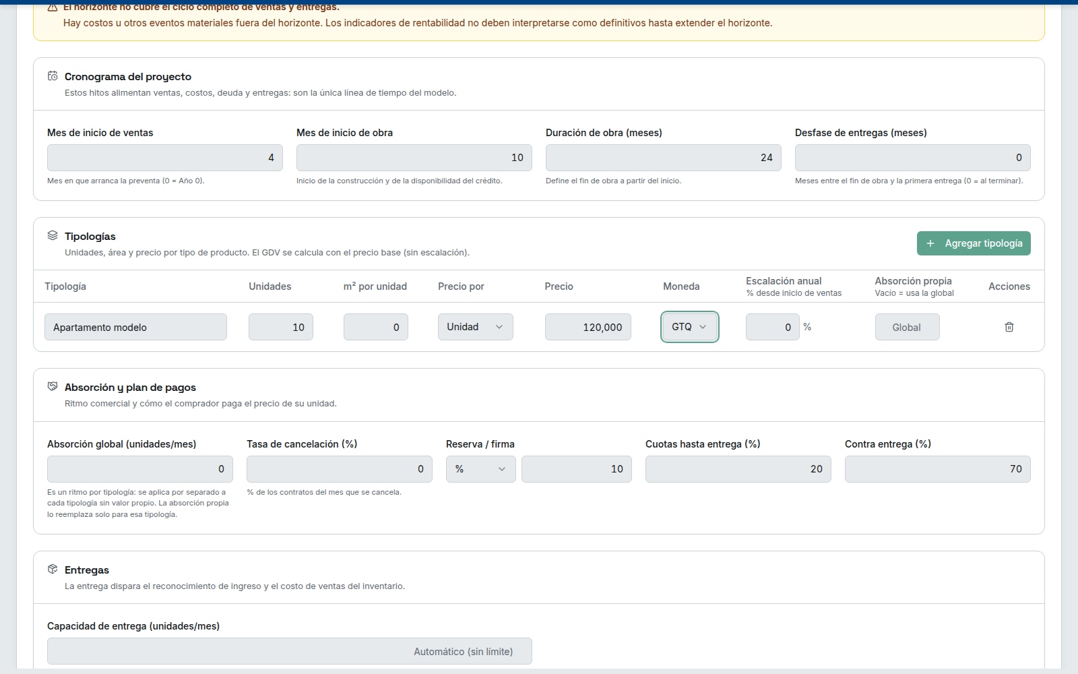Click the Tipología column header
1078x674 pixels.
65,286
